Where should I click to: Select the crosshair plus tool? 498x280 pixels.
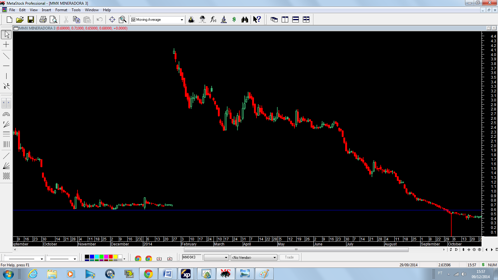click(6, 45)
